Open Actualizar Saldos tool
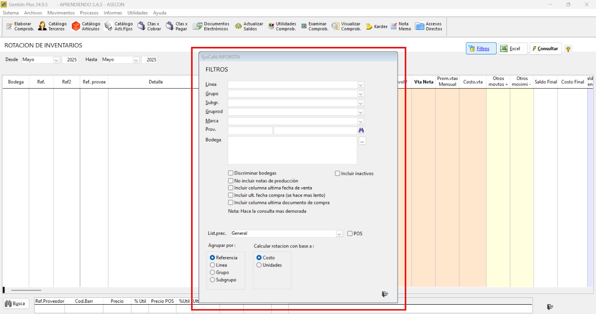 tap(249, 26)
